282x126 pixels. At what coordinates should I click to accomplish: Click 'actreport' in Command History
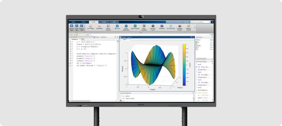[x=203, y=90]
